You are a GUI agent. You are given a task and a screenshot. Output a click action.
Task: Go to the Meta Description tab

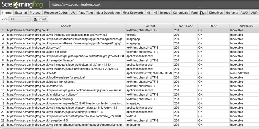coord(108,13)
